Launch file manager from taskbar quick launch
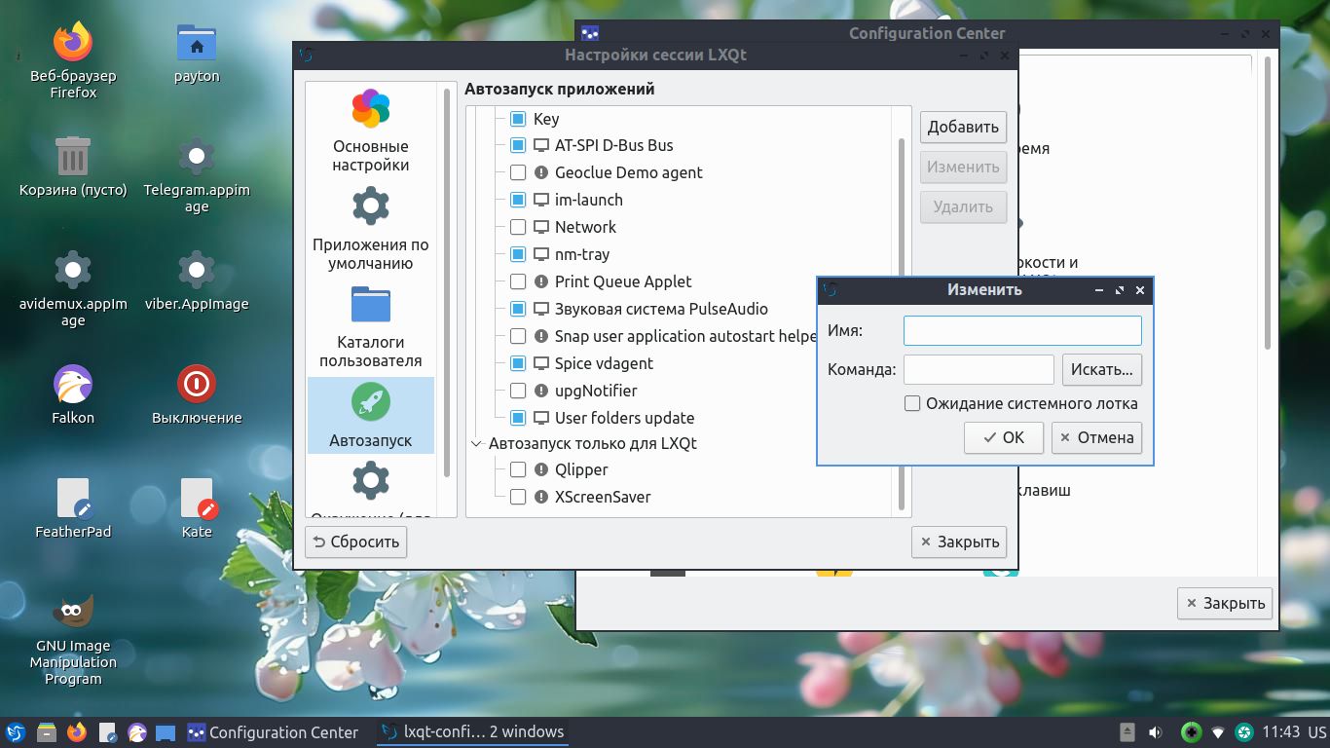1330x748 pixels. pos(46,732)
